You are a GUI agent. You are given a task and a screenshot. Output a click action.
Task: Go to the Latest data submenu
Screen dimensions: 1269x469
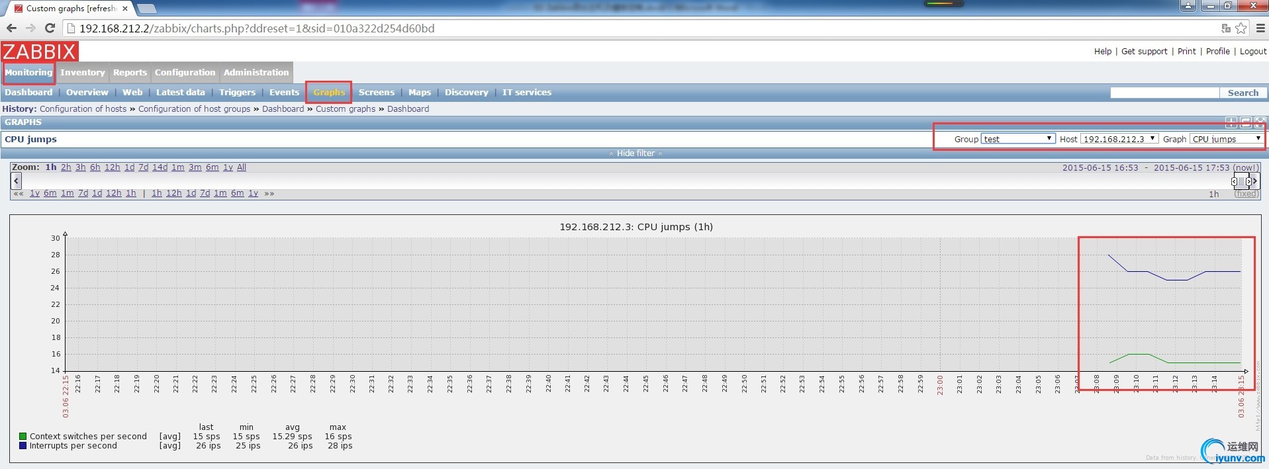[181, 93]
